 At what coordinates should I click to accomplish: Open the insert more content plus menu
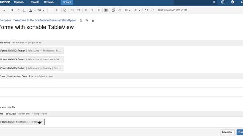click(137, 10)
